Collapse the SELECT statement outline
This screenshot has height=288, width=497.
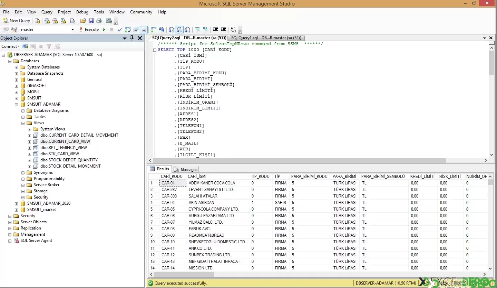[x=155, y=50]
